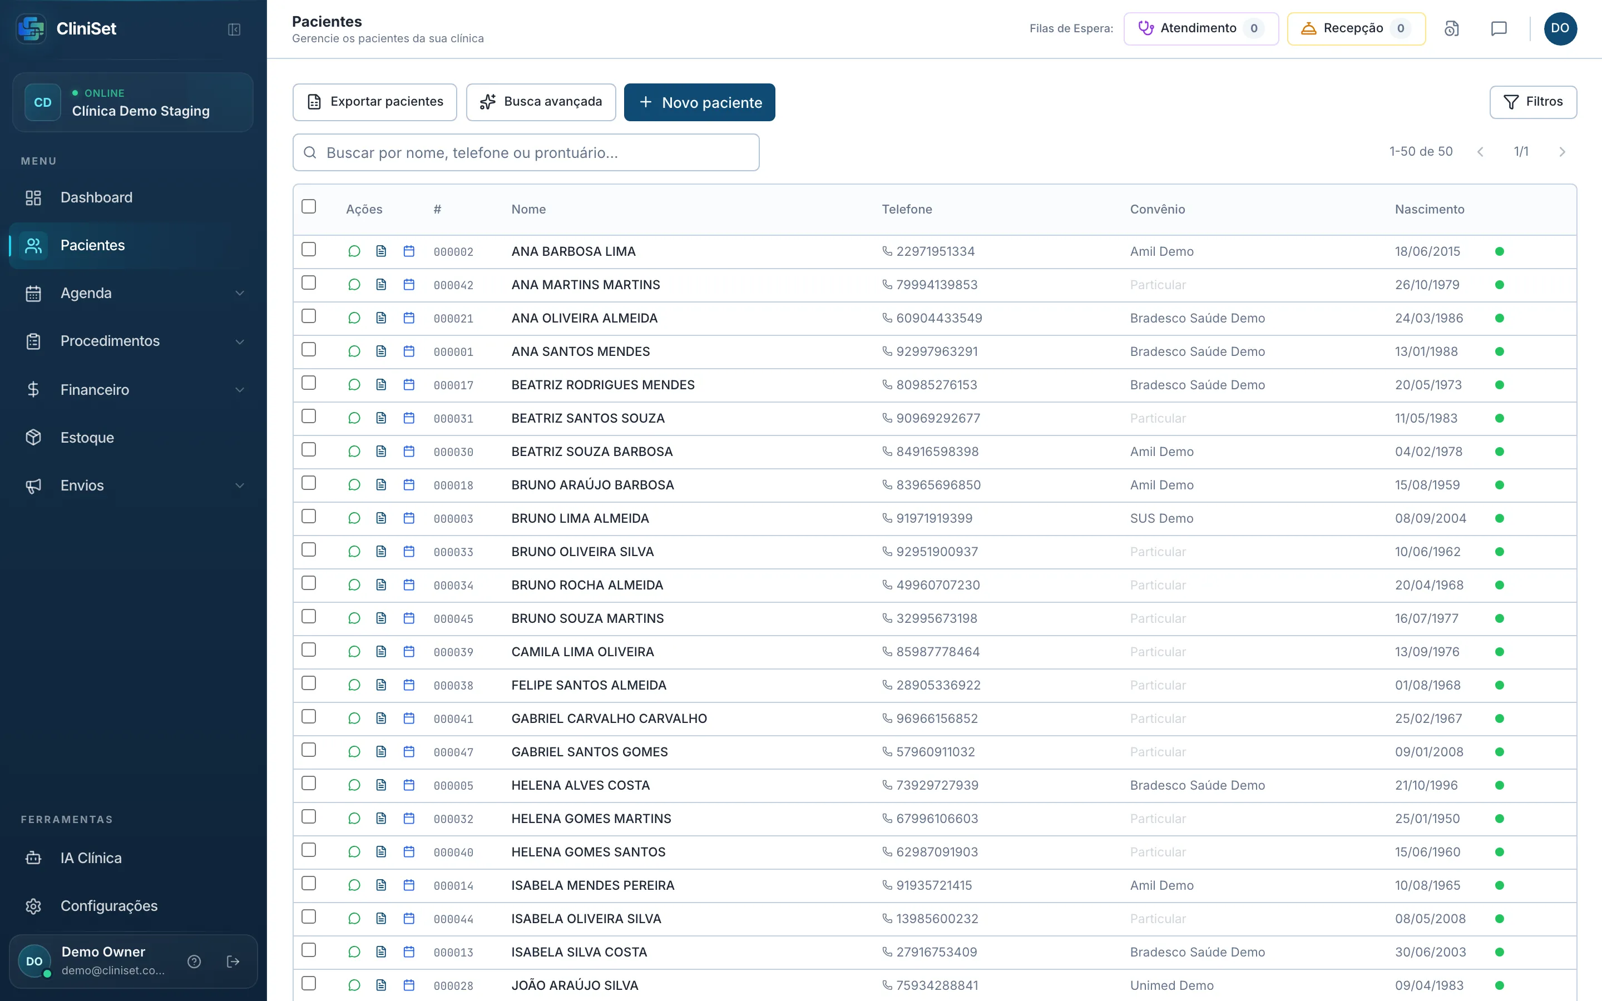Select checkbox for ISABELA SILVA COSTA
The image size is (1602, 1001).
click(x=309, y=950)
